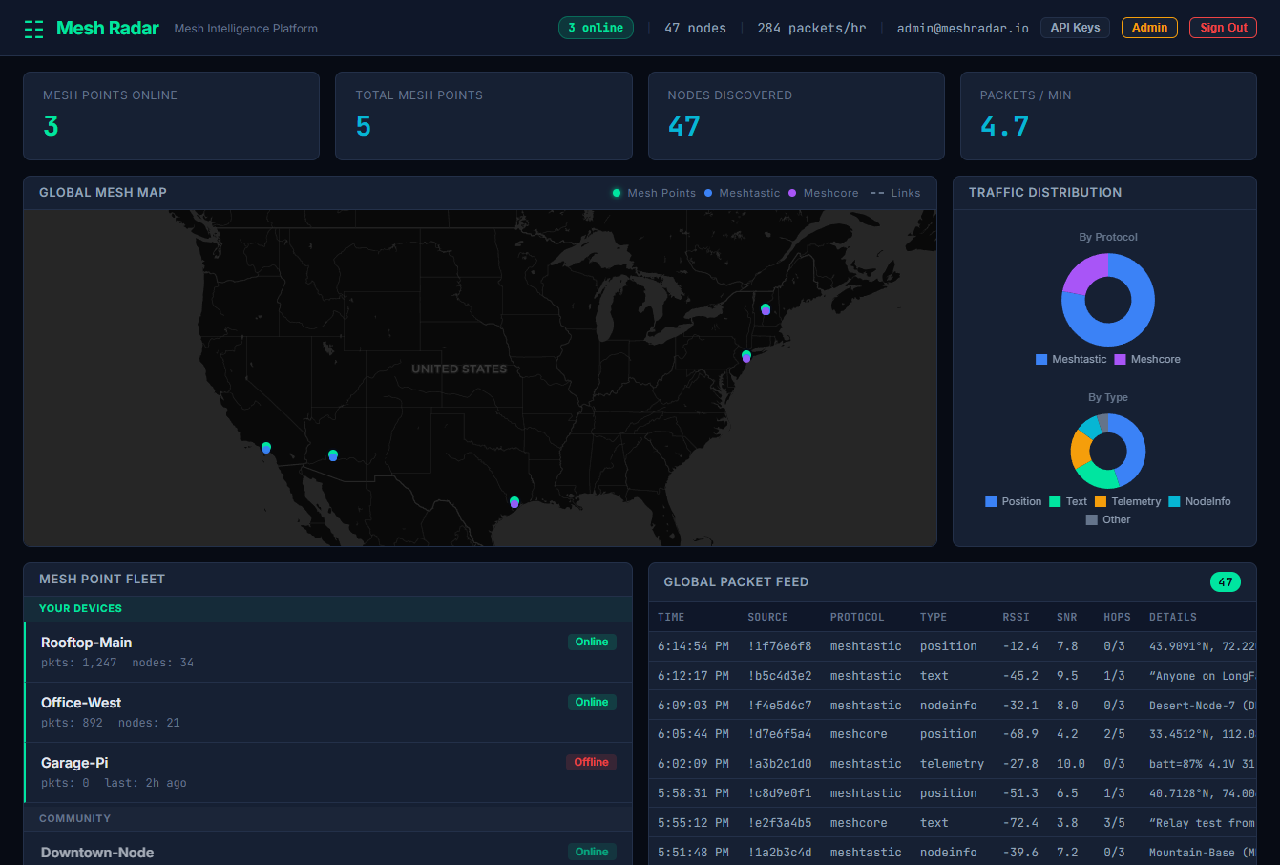Click the Sign Out button
This screenshot has width=1280, height=865.
point(1223,28)
